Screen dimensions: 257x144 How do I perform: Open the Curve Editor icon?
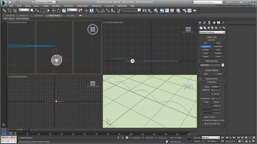(167, 10)
